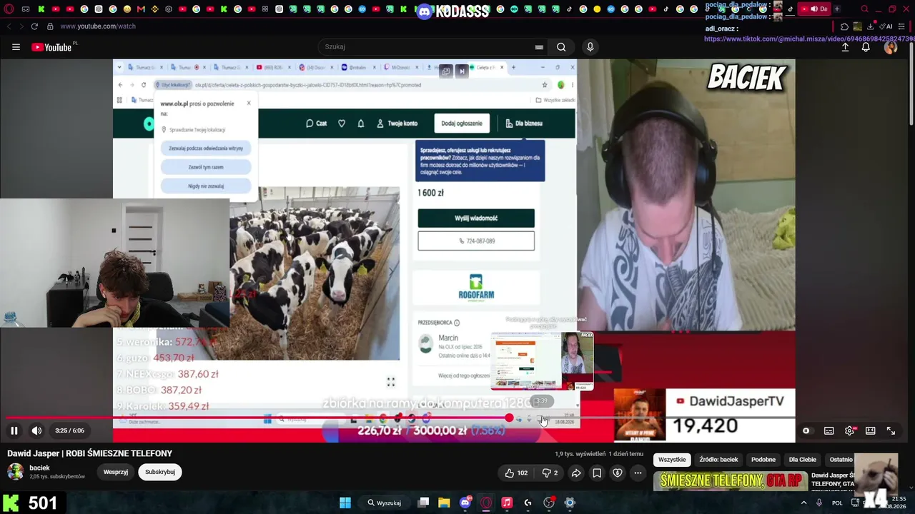Switch player to theater mode
Screen dimensions: 915x514
tap(870, 431)
